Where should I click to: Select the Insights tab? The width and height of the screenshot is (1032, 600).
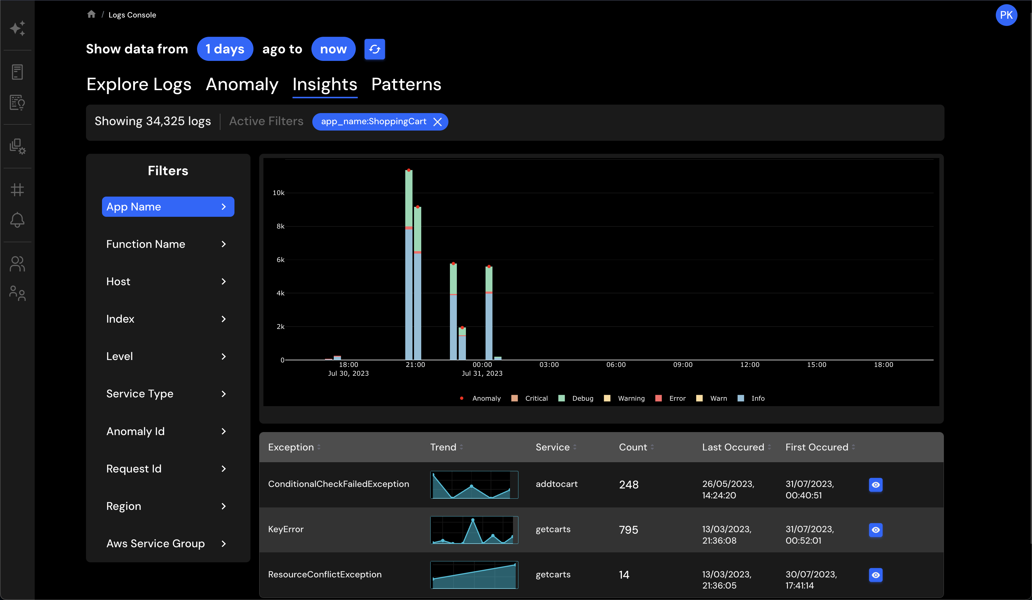click(x=325, y=84)
